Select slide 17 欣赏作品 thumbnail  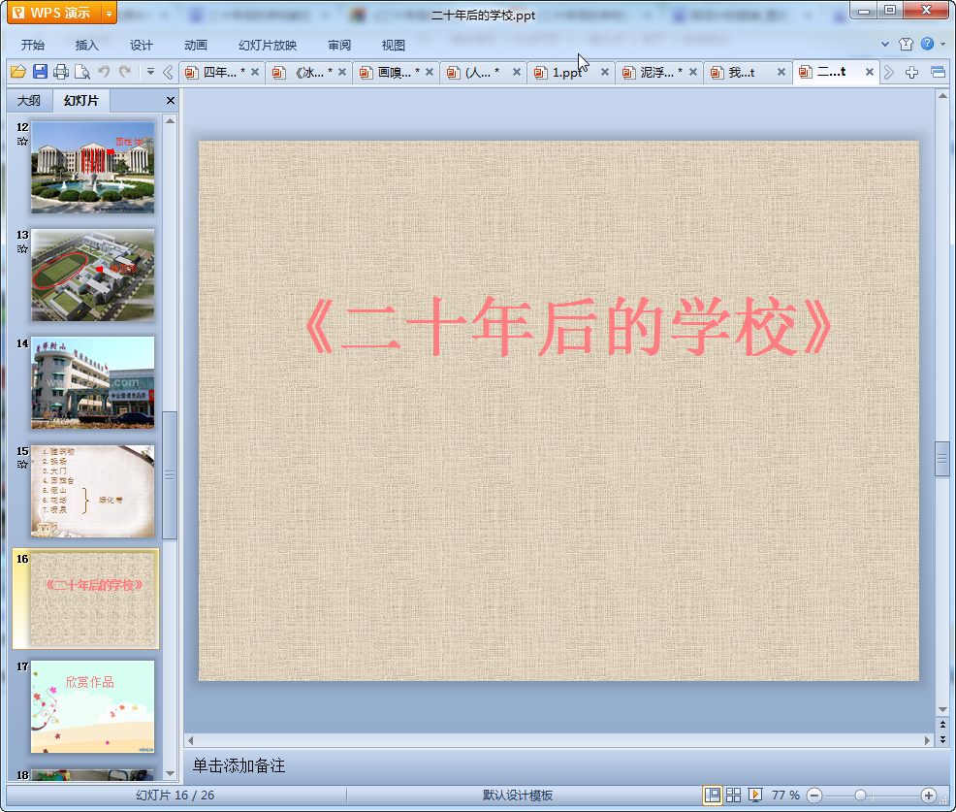pos(93,706)
